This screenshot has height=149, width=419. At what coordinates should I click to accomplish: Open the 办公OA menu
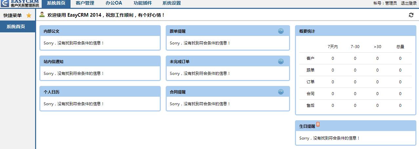(x=114, y=3)
